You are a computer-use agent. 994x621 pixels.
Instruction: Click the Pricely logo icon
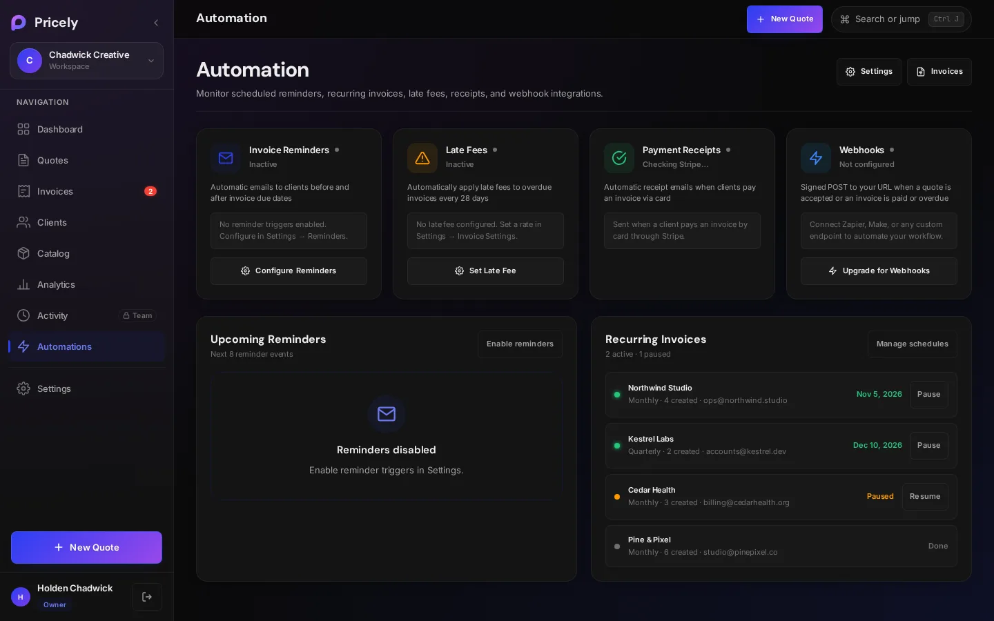coord(19,23)
